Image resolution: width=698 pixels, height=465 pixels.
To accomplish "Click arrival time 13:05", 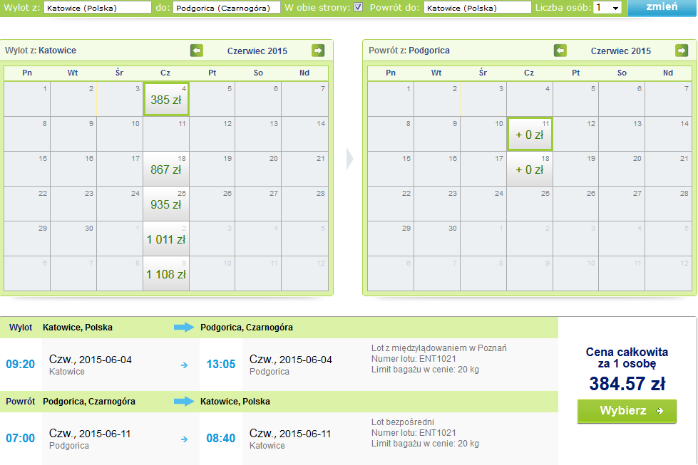I will click(x=221, y=364).
